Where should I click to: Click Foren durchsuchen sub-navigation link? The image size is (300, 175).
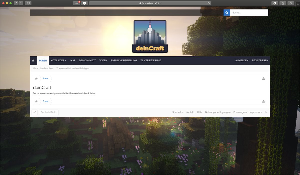43,68
